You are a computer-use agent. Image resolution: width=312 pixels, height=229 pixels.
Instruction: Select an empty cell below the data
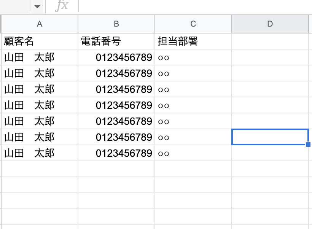click(40, 169)
